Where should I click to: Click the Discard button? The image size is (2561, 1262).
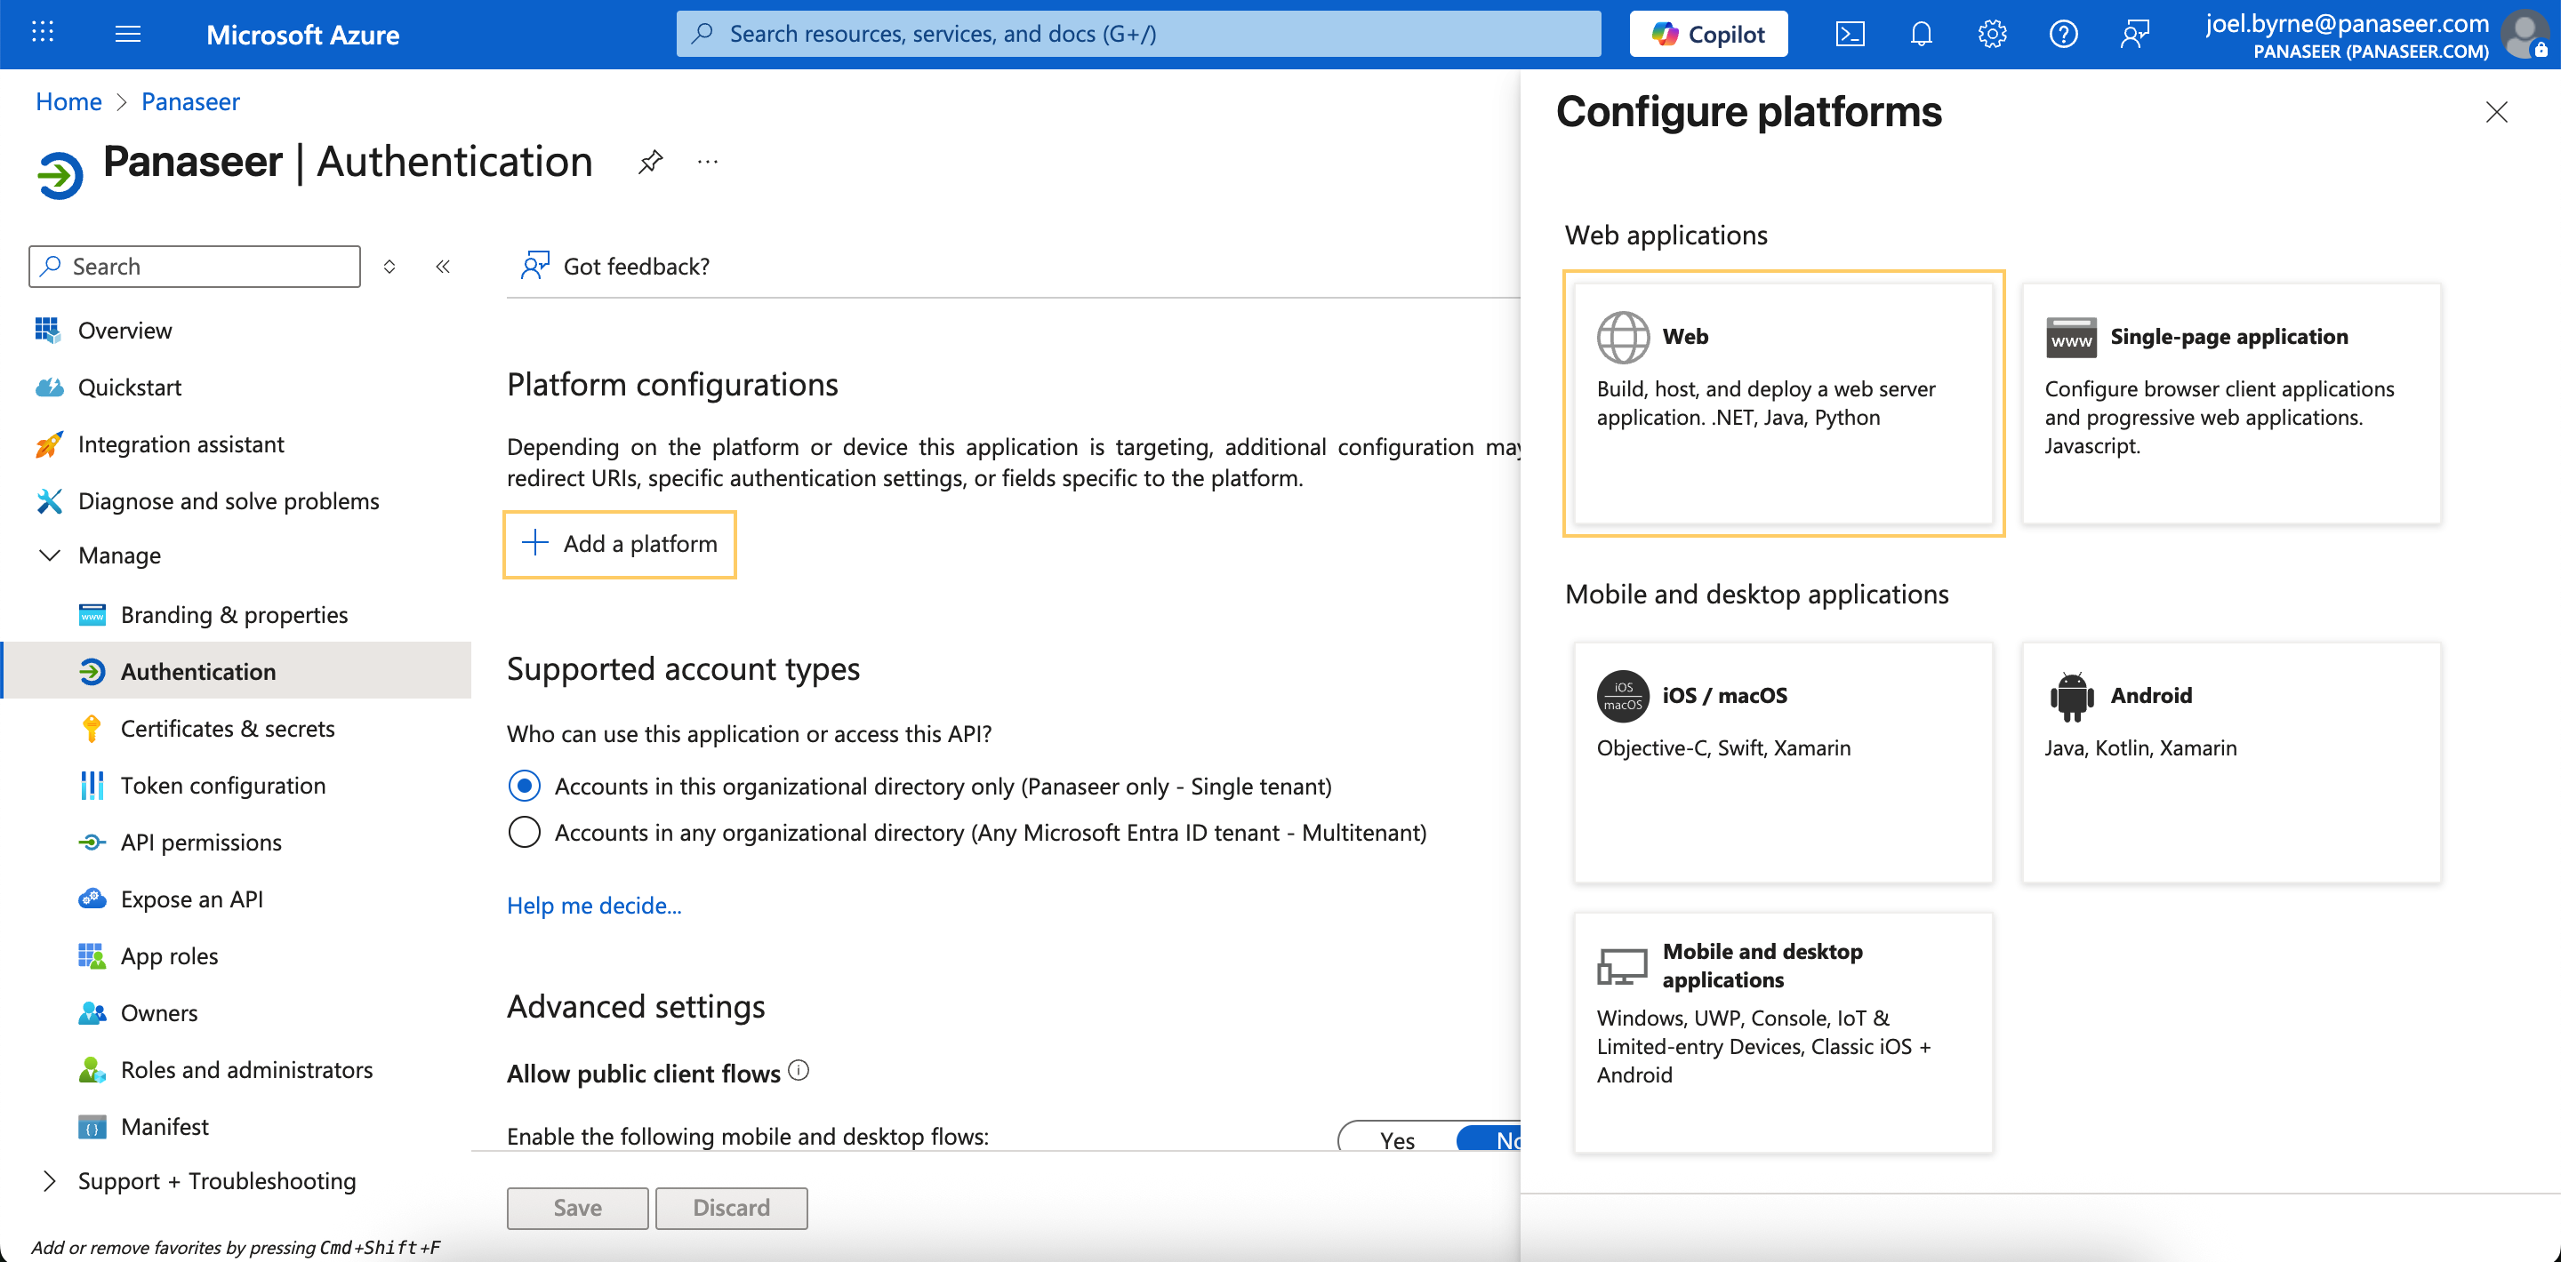pyautogui.click(x=731, y=1208)
